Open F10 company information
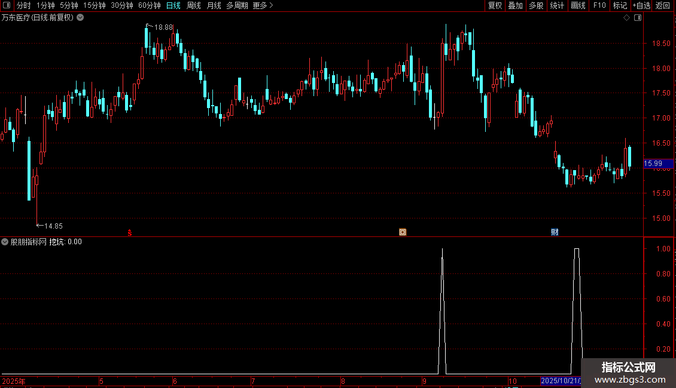Screen dimensions: 676x388 click(599, 5)
